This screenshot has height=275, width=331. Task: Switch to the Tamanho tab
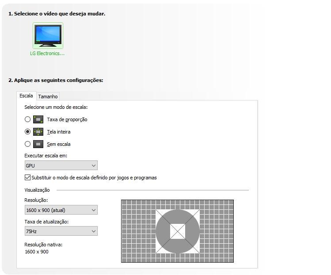(48, 97)
